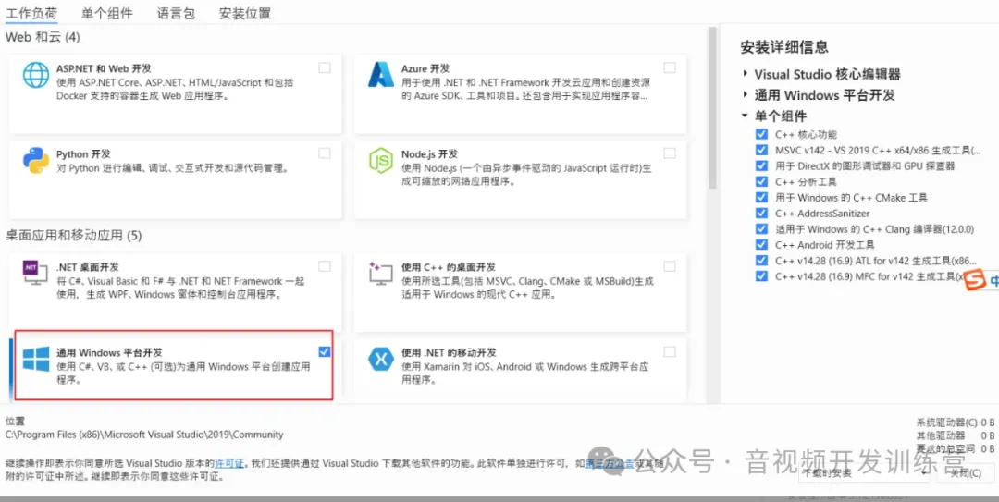Viewport: 999px width, 502px height.
Task: Enable the .NET 桌面开发 workload checkbox
Action: (x=325, y=266)
